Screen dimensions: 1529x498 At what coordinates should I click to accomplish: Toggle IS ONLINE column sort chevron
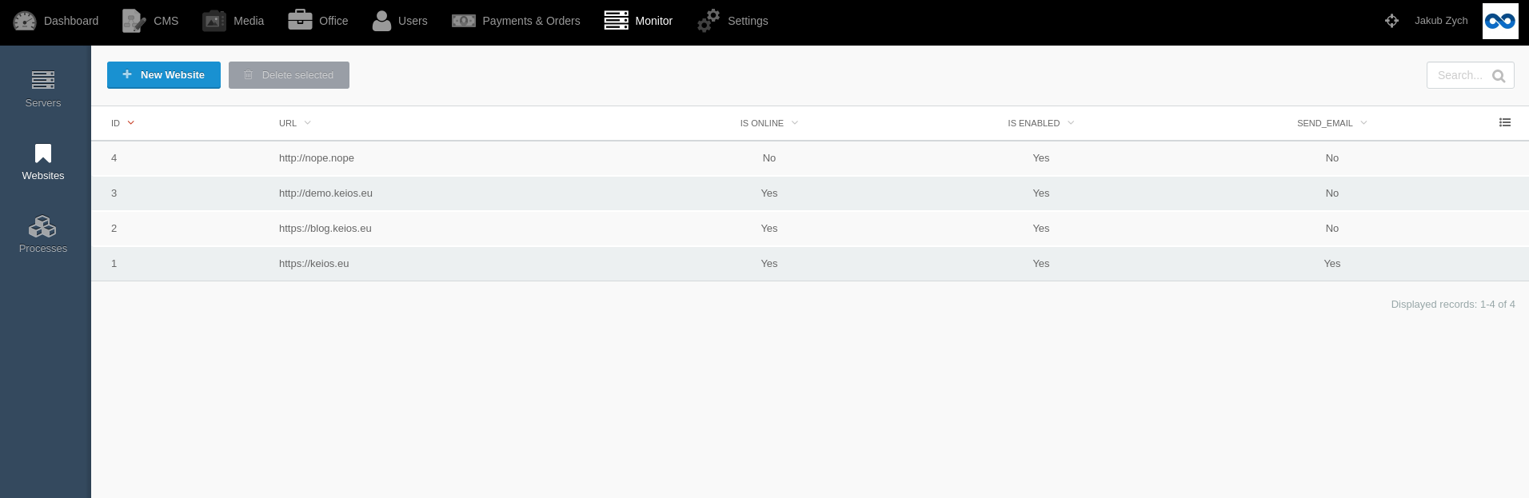pyautogui.click(x=795, y=122)
